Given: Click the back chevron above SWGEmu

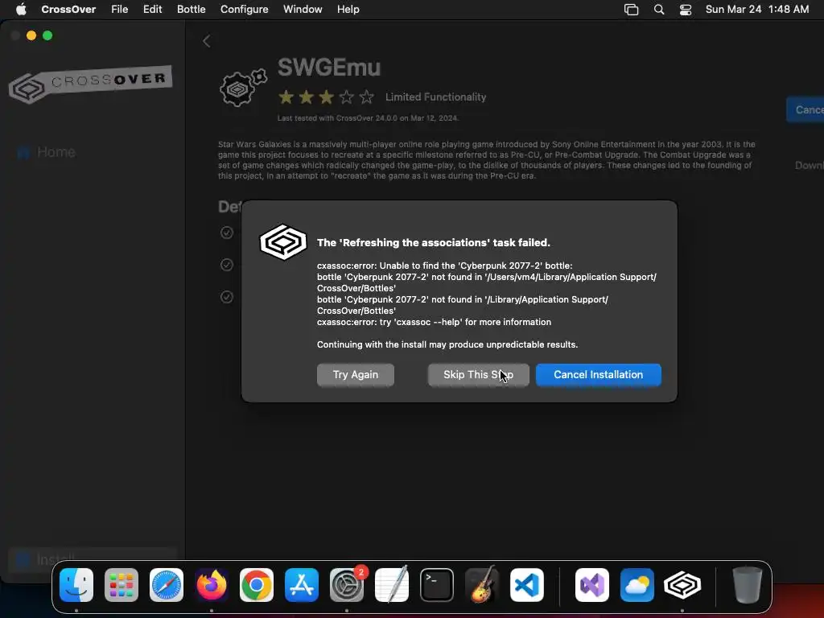Looking at the screenshot, I should [207, 41].
